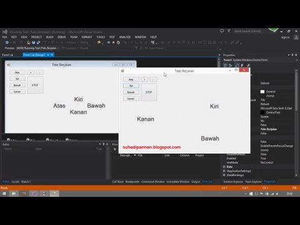Toggle auto-hide pin on the Autos panel
This screenshot has height=225, width=300.
(104, 144)
